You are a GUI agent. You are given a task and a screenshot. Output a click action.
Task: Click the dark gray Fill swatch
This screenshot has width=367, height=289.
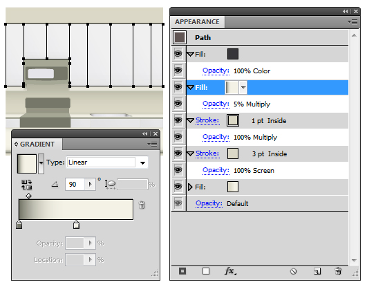233,54
